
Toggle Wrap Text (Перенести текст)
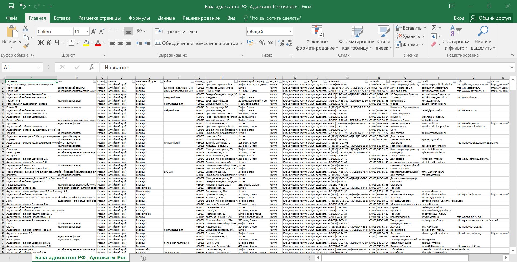pos(176,32)
